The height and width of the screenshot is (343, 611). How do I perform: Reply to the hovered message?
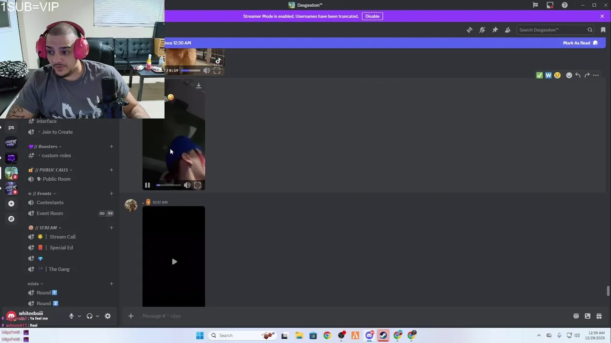[x=578, y=75]
